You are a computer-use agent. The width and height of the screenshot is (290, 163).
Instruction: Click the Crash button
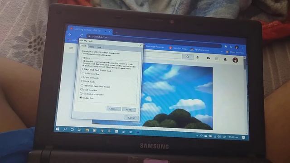(x=129, y=110)
